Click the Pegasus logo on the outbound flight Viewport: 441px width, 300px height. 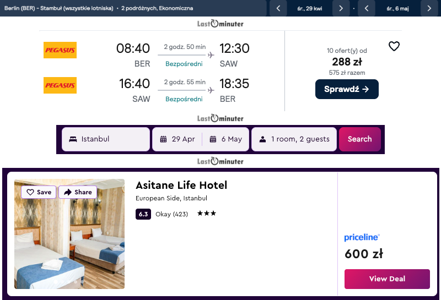tap(60, 50)
